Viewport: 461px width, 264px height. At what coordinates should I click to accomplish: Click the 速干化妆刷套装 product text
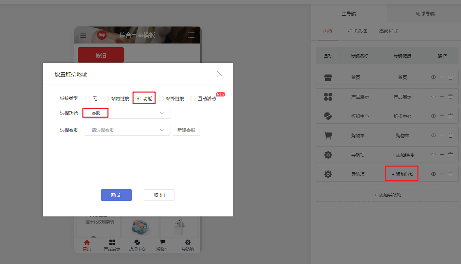coord(100,222)
